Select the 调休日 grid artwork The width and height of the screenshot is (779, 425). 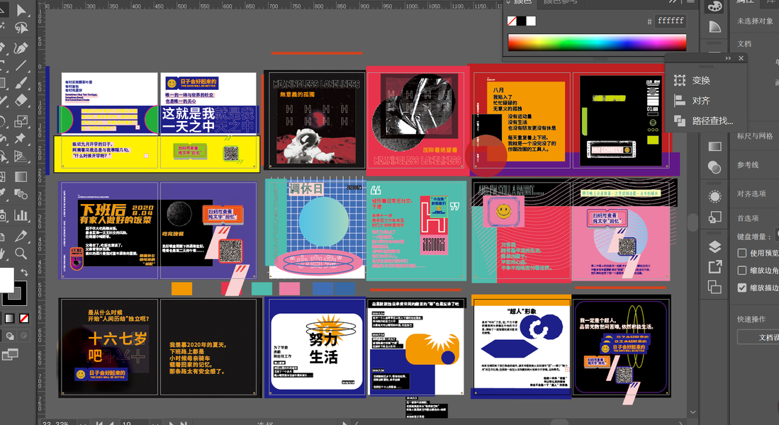pos(316,229)
